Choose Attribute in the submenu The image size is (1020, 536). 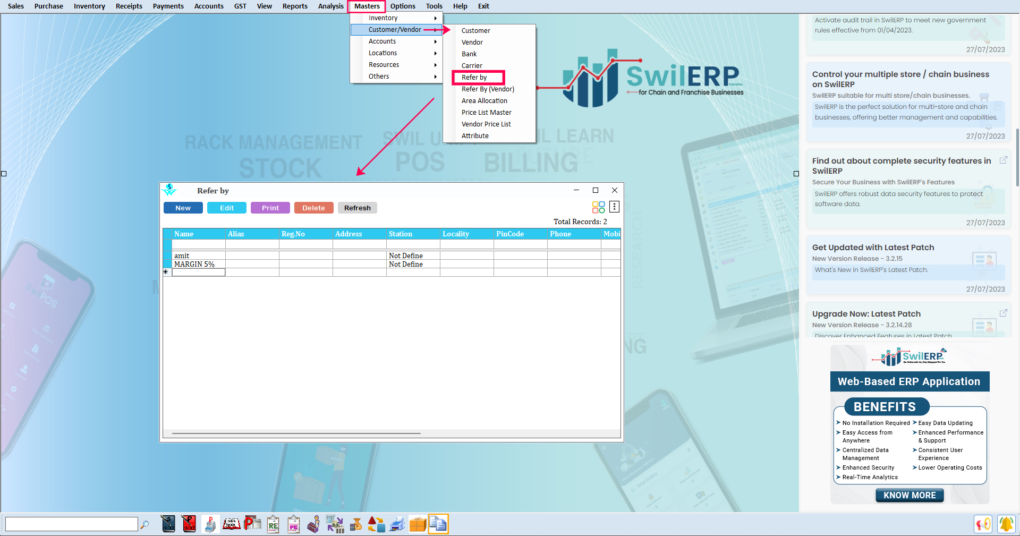[475, 136]
